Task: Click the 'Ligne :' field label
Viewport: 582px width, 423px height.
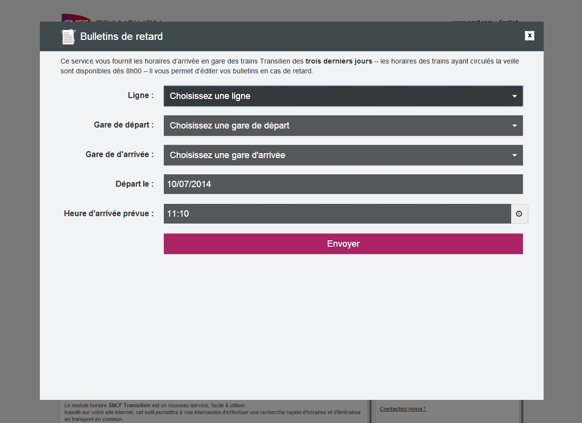Action: [141, 96]
